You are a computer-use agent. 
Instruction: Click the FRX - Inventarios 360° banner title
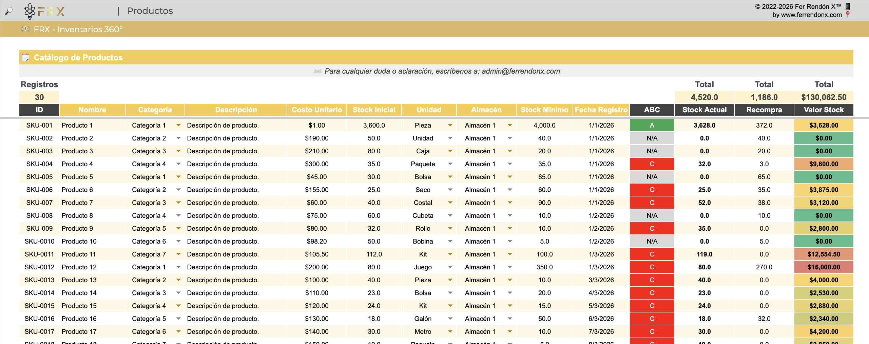point(78,30)
